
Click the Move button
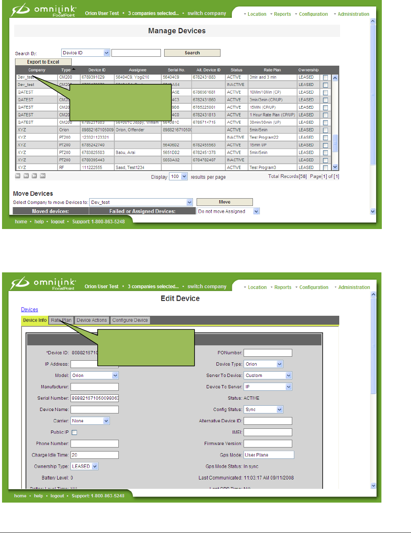pos(225,202)
